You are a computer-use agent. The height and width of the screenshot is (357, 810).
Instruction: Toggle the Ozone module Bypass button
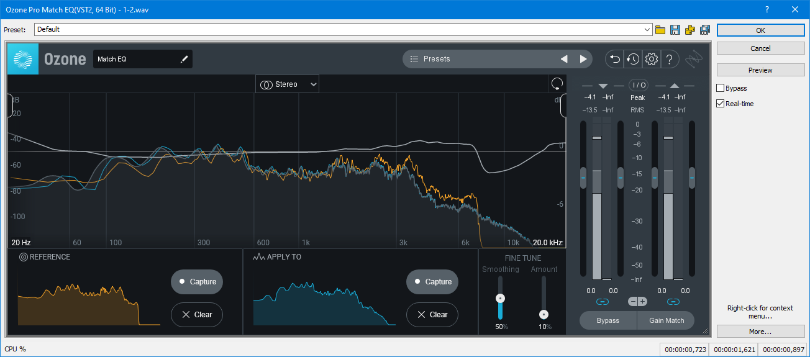[608, 320]
